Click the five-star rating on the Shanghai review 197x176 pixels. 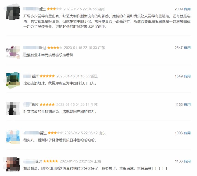(51, 161)
